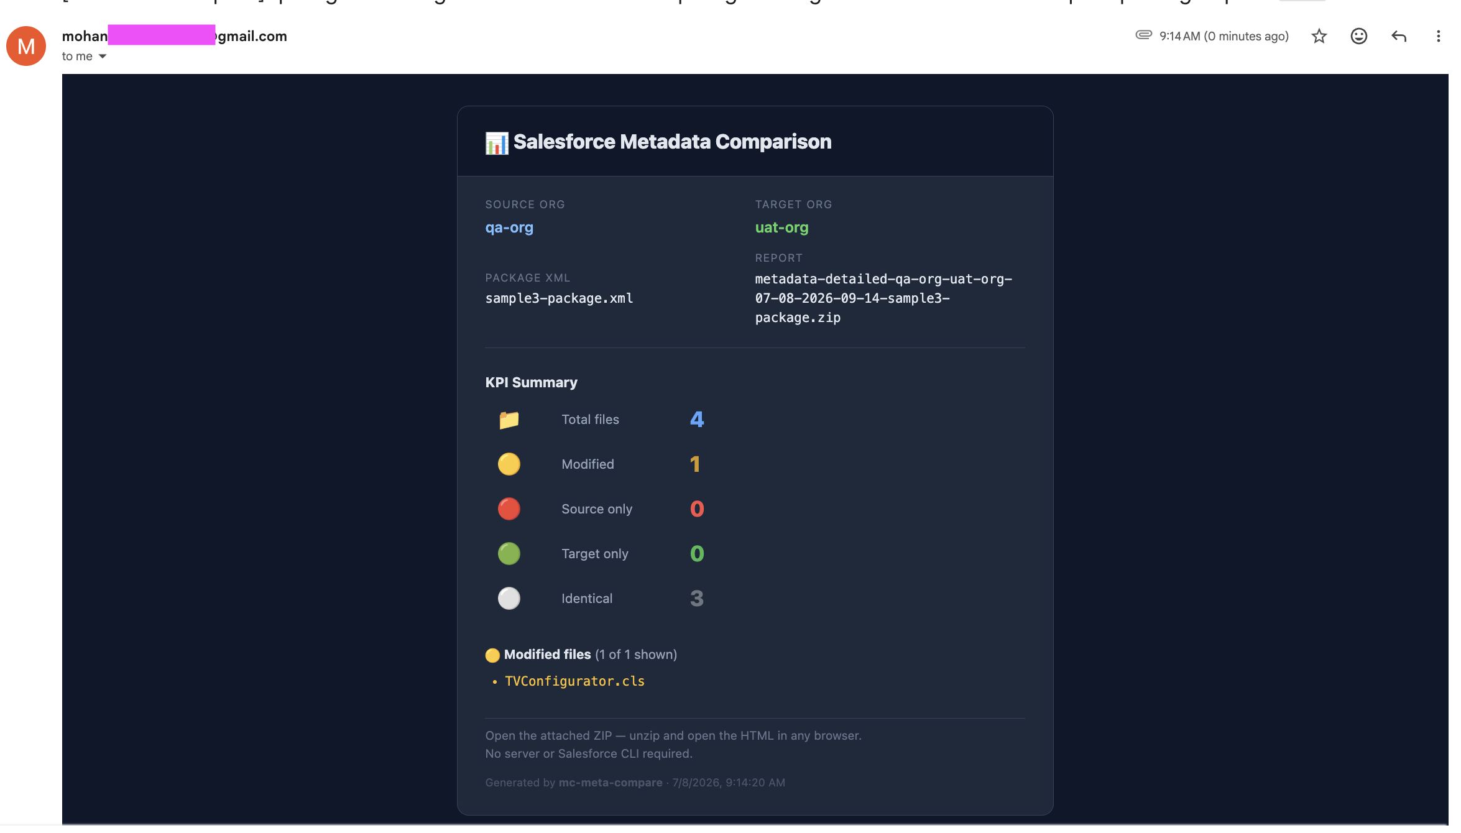Star this email message
This screenshot has width=1461, height=833.
(x=1319, y=36)
